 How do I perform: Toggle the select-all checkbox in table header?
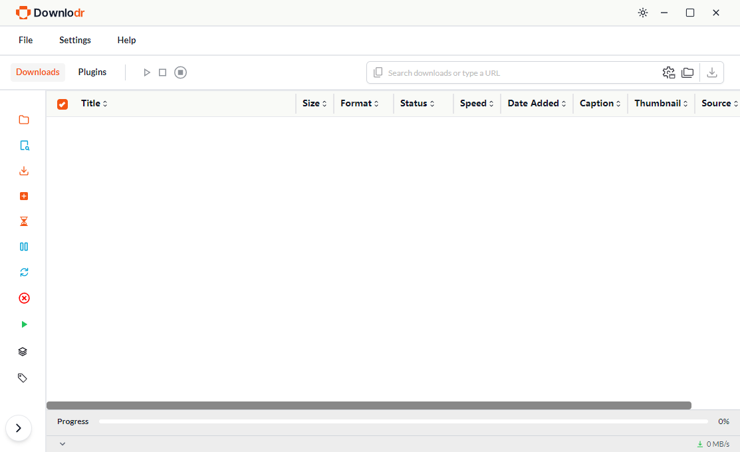pos(62,104)
